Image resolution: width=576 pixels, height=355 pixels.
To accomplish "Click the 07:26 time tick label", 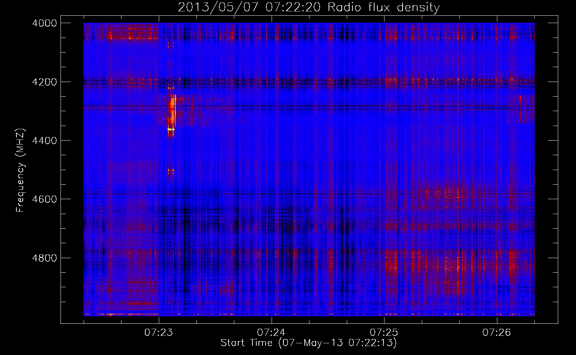I will [497, 332].
